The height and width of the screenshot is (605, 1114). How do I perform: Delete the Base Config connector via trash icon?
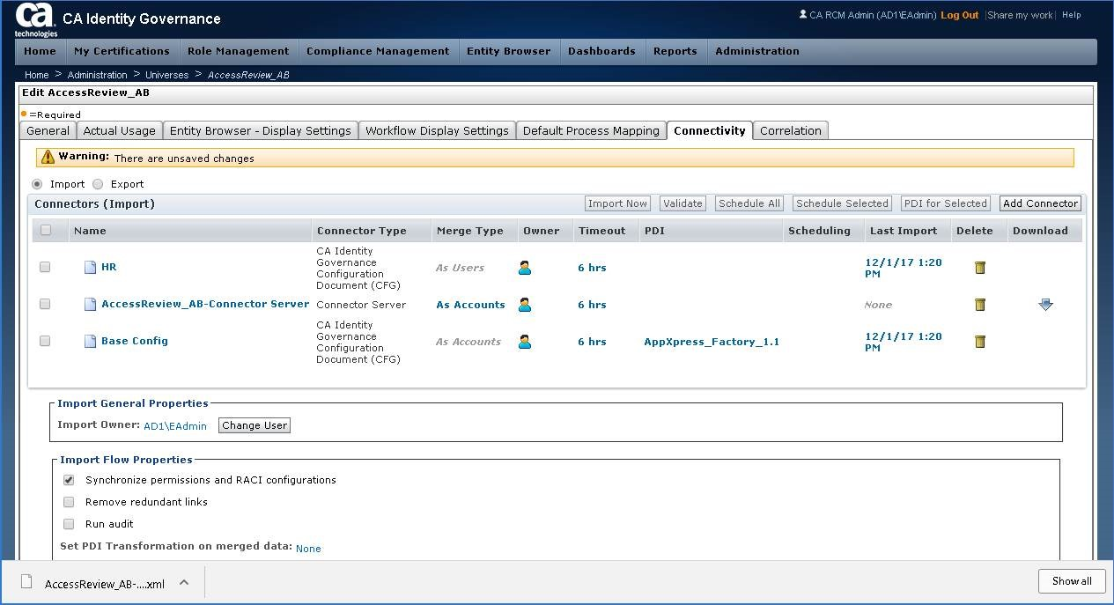coord(980,342)
